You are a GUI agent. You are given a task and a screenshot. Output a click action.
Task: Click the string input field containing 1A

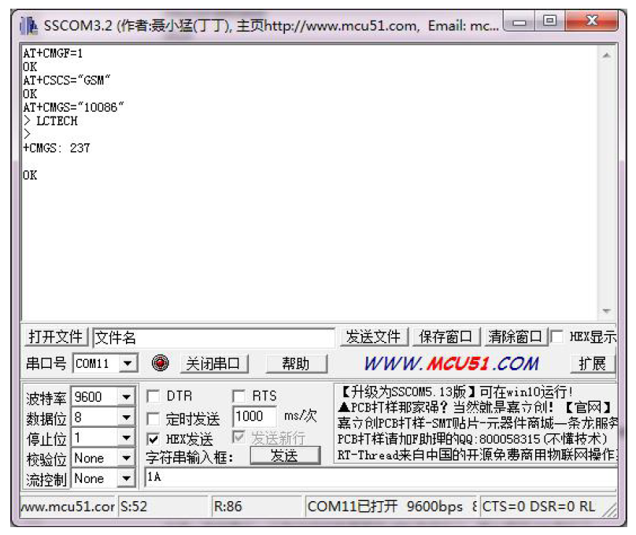(x=380, y=477)
